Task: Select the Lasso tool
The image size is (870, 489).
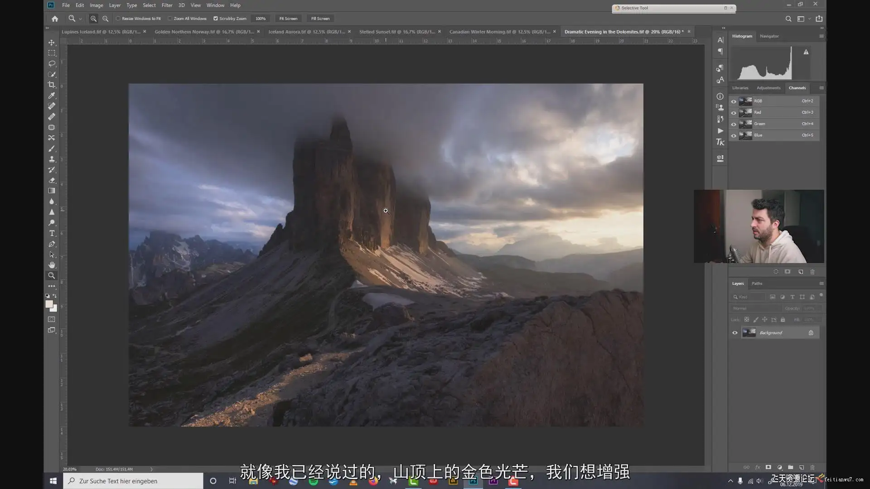Action: [52, 64]
